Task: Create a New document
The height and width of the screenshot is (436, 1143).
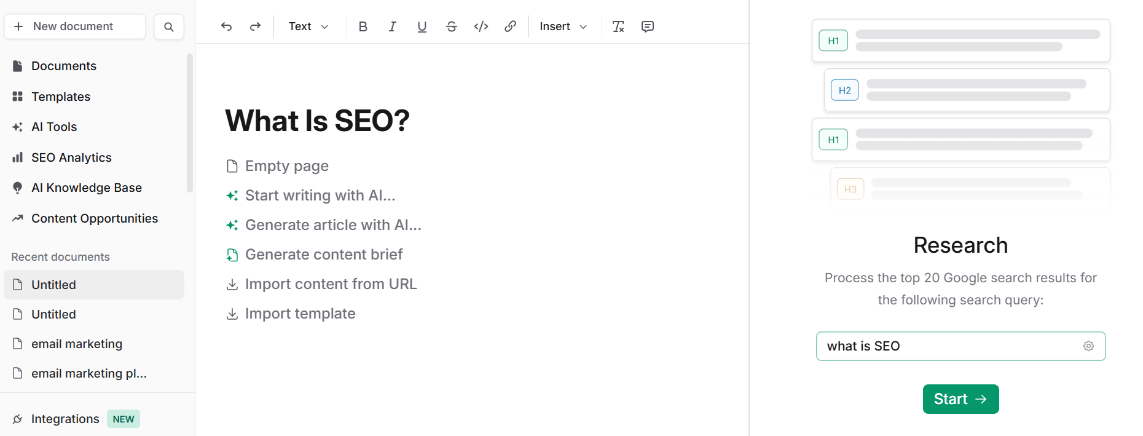Action: pyautogui.click(x=75, y=26)
